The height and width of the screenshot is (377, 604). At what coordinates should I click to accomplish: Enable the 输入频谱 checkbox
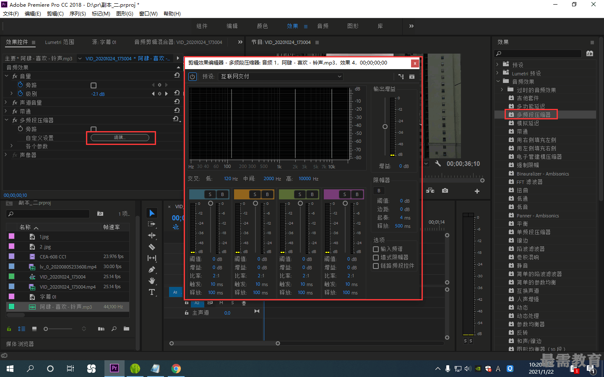coord(376,249)
